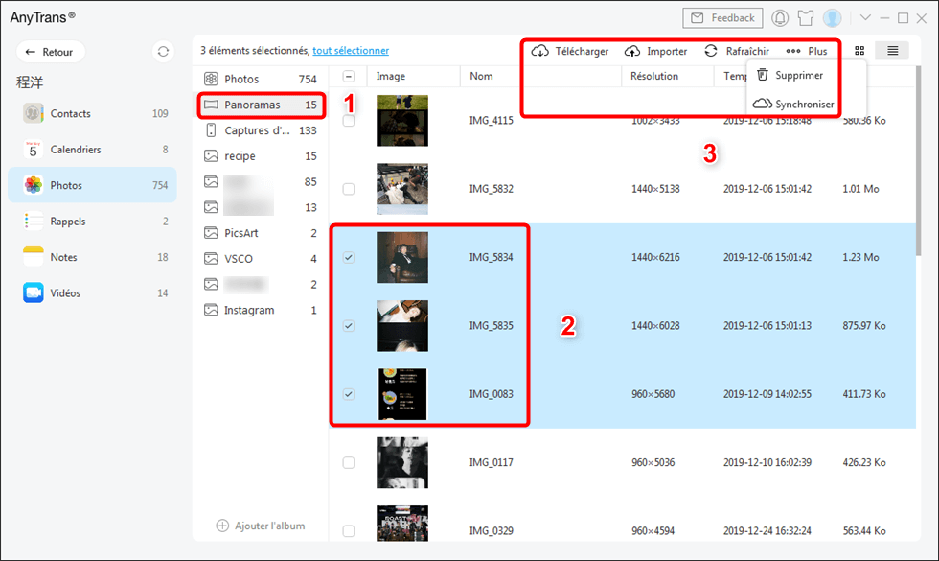Choose Supprimer from the Plus menu

(790, 76)
